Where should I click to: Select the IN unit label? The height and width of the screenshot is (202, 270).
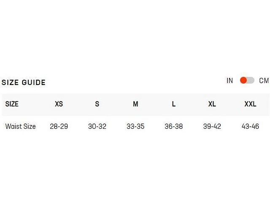click(x=230, y=80)
